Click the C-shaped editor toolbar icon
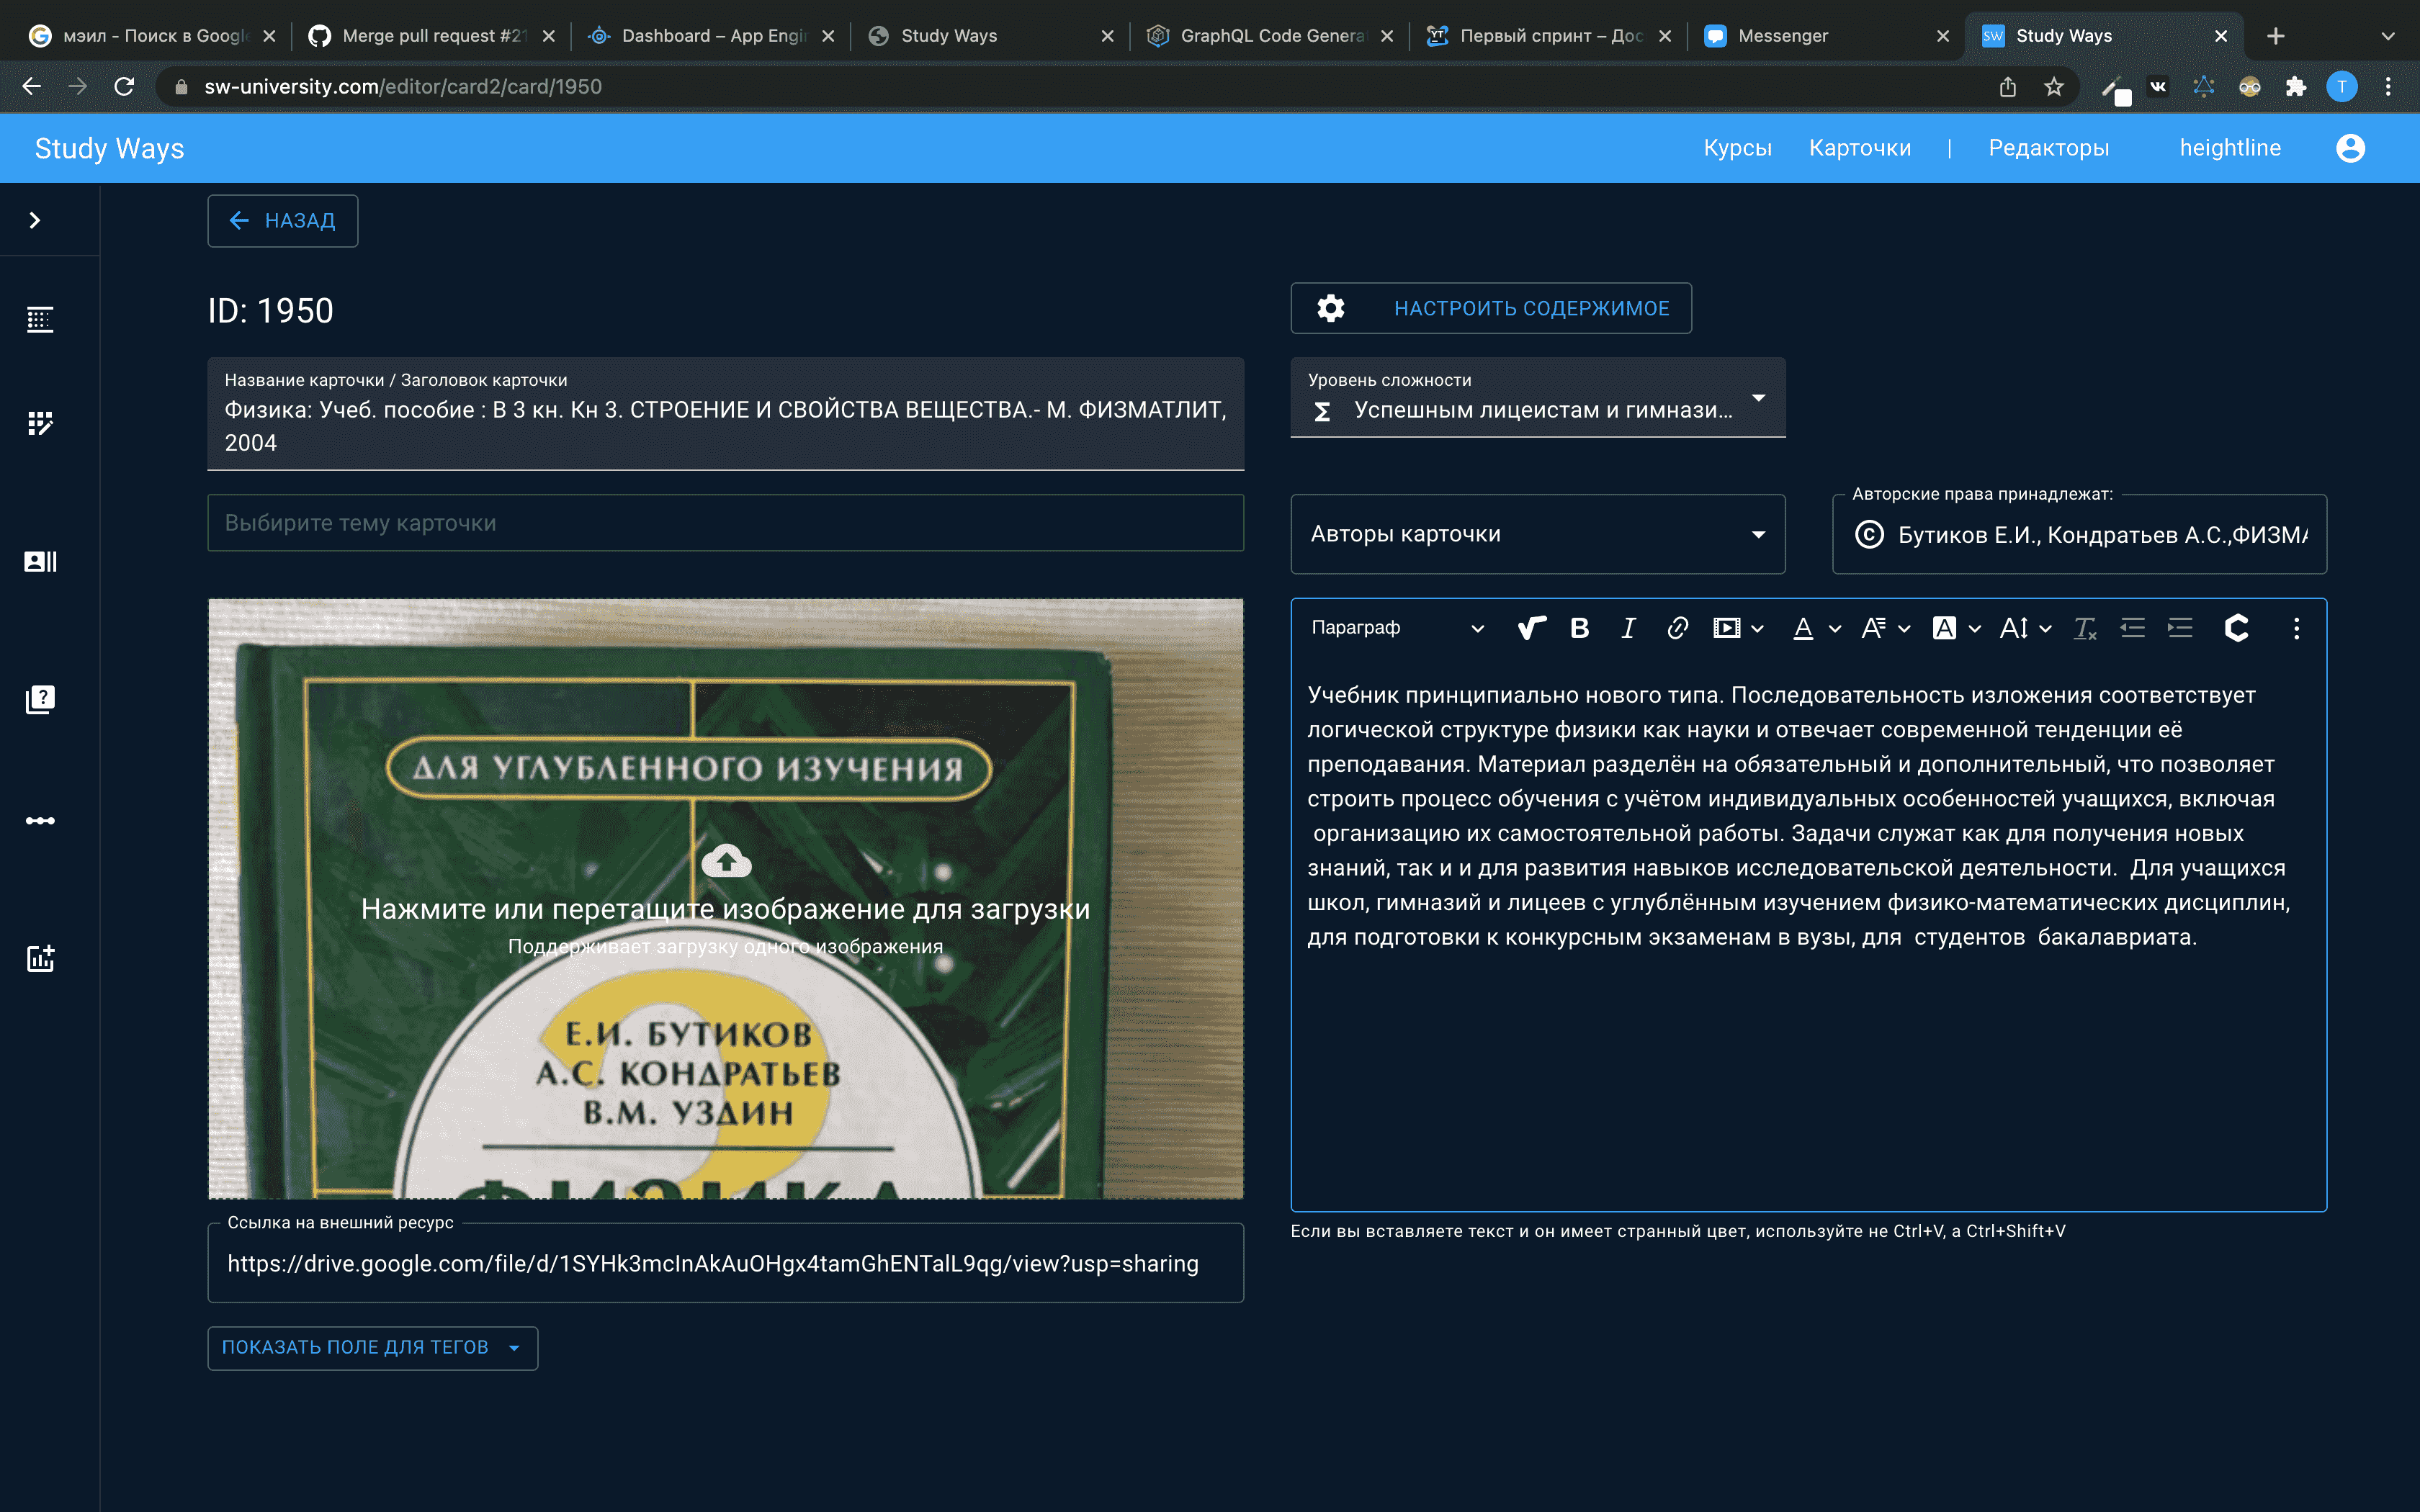 click(x=2236, y=628)
